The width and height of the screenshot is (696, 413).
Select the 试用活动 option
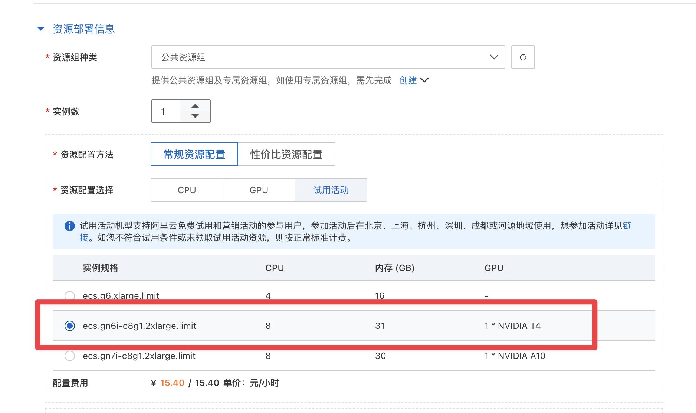click(331, 190)
